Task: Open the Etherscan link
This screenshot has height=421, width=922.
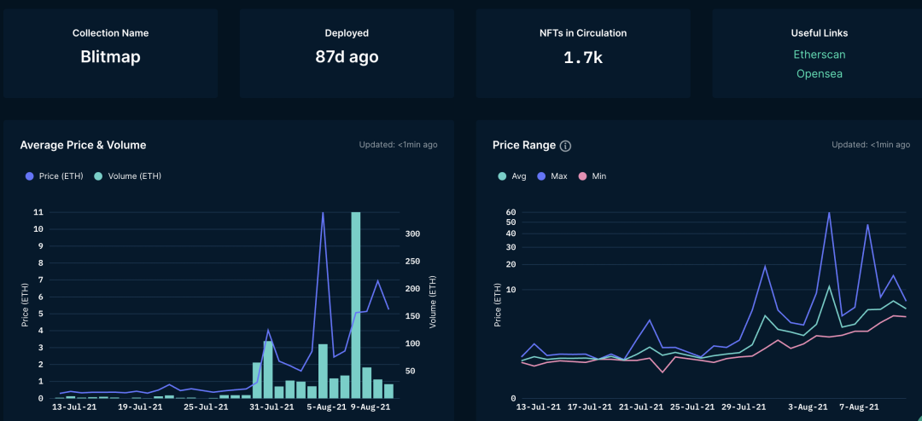Action: pos(819,55)
